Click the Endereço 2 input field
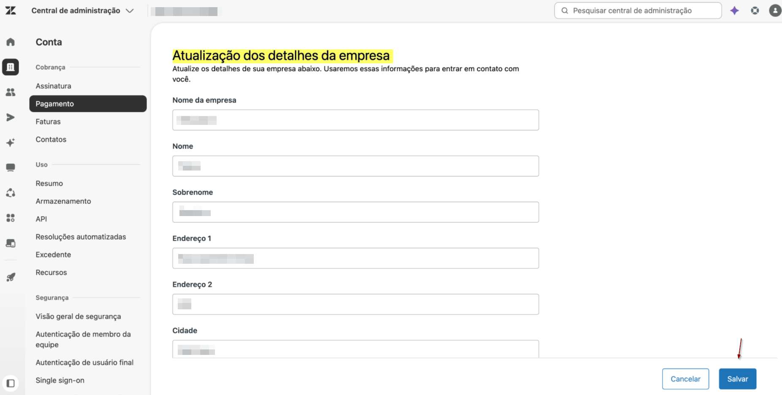The height and width of the screenshot is (395, 782). coord(356,304)
